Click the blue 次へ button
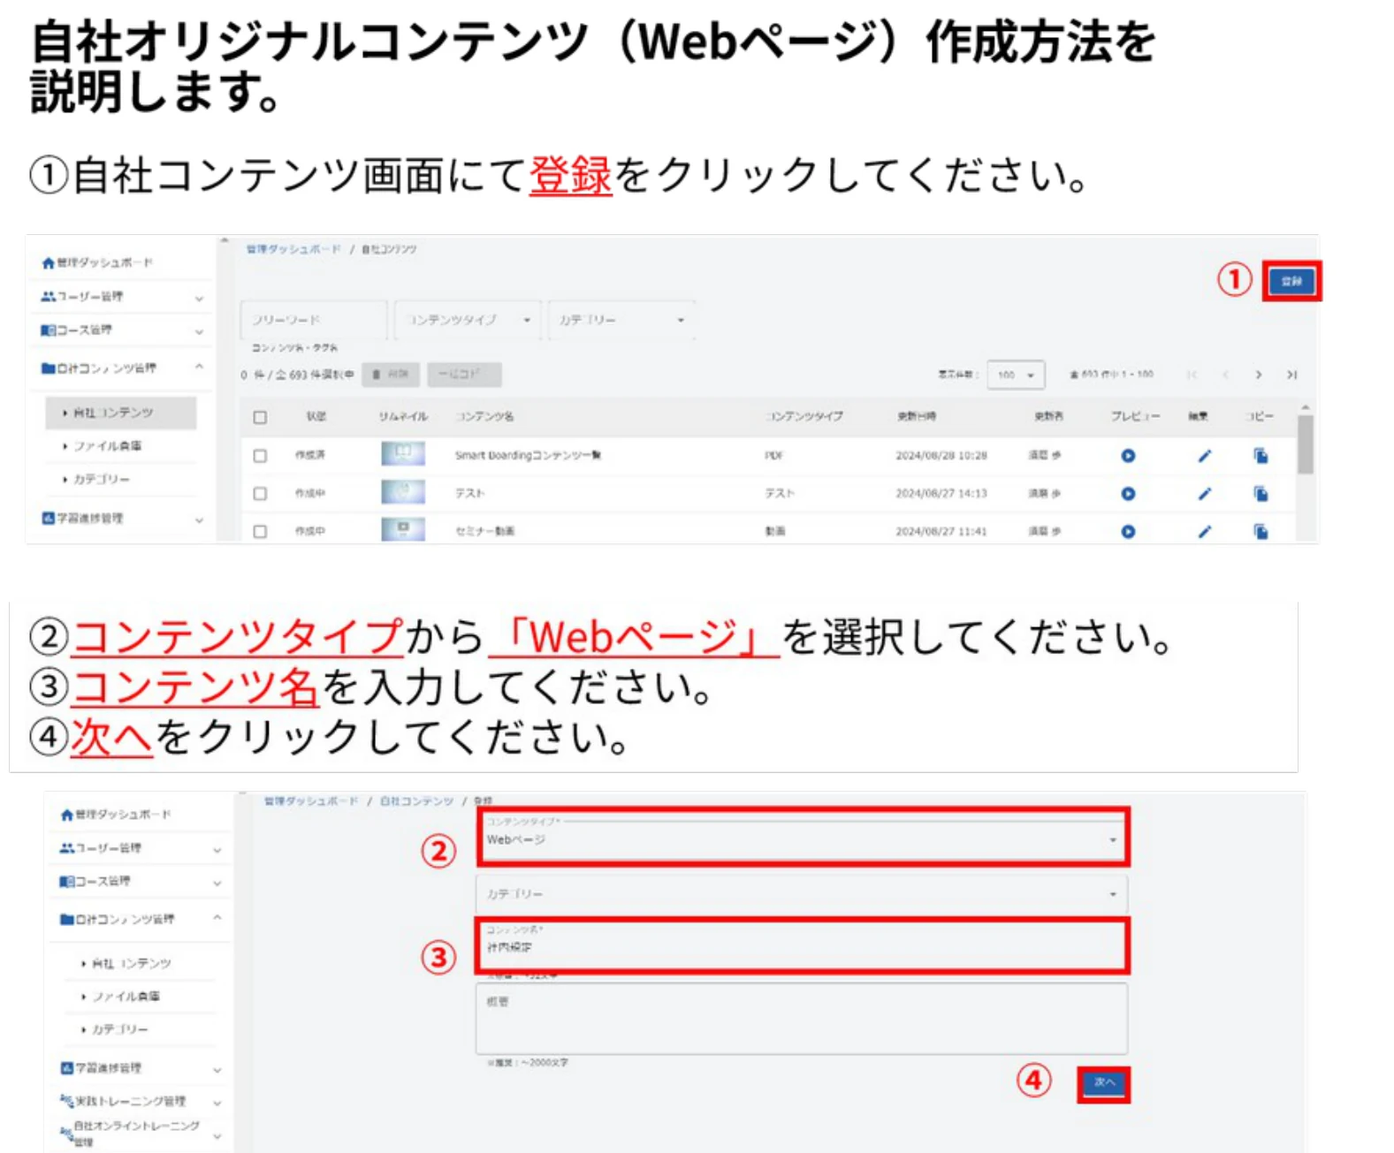 [1104, 1082]
